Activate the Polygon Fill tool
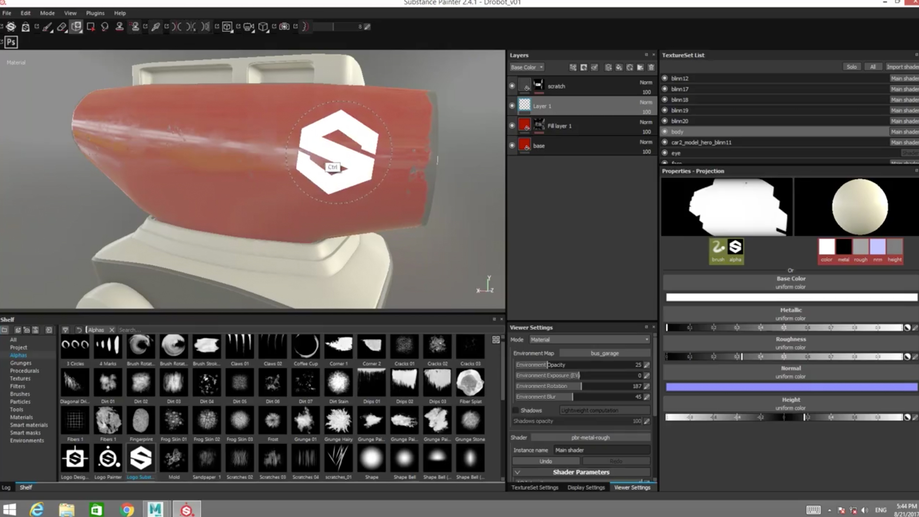Image resolution: width=919 pixels, height=517 pixels. pyautogui.click(x=91, y=27)
